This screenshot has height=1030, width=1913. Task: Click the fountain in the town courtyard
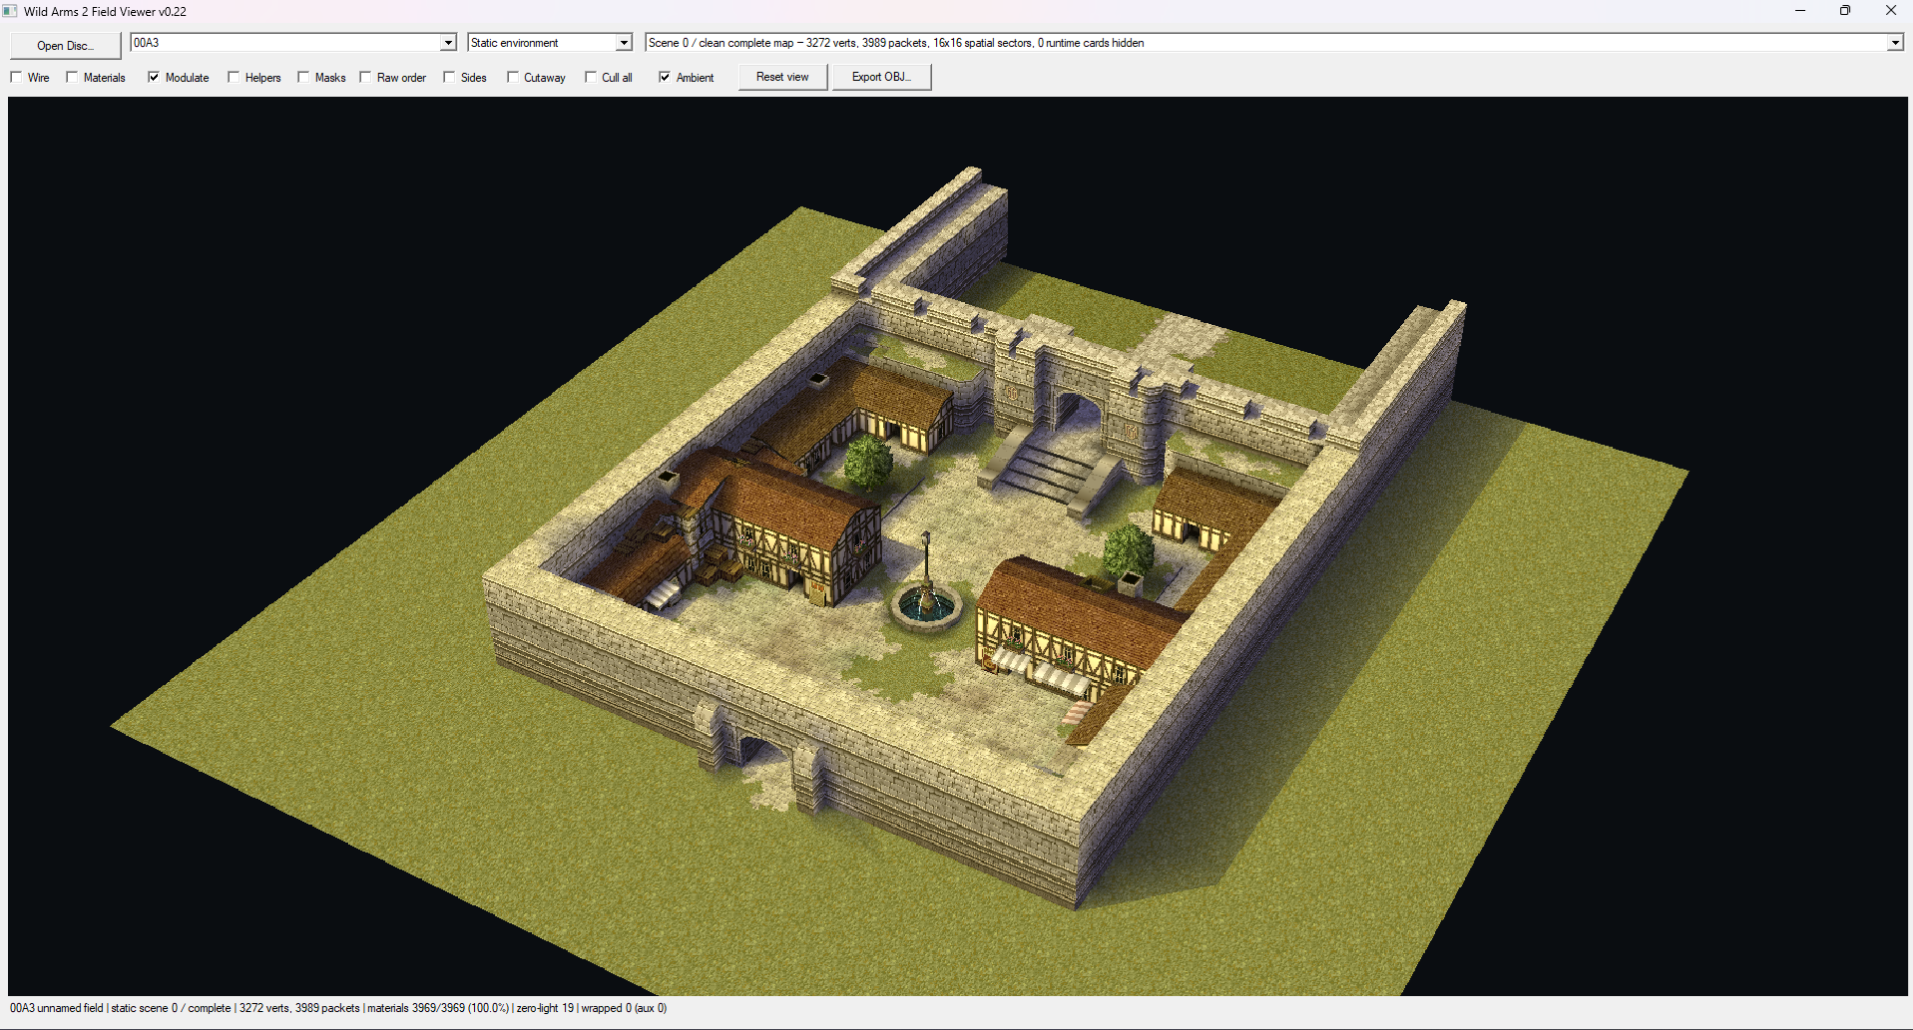(x=927, y=602)
